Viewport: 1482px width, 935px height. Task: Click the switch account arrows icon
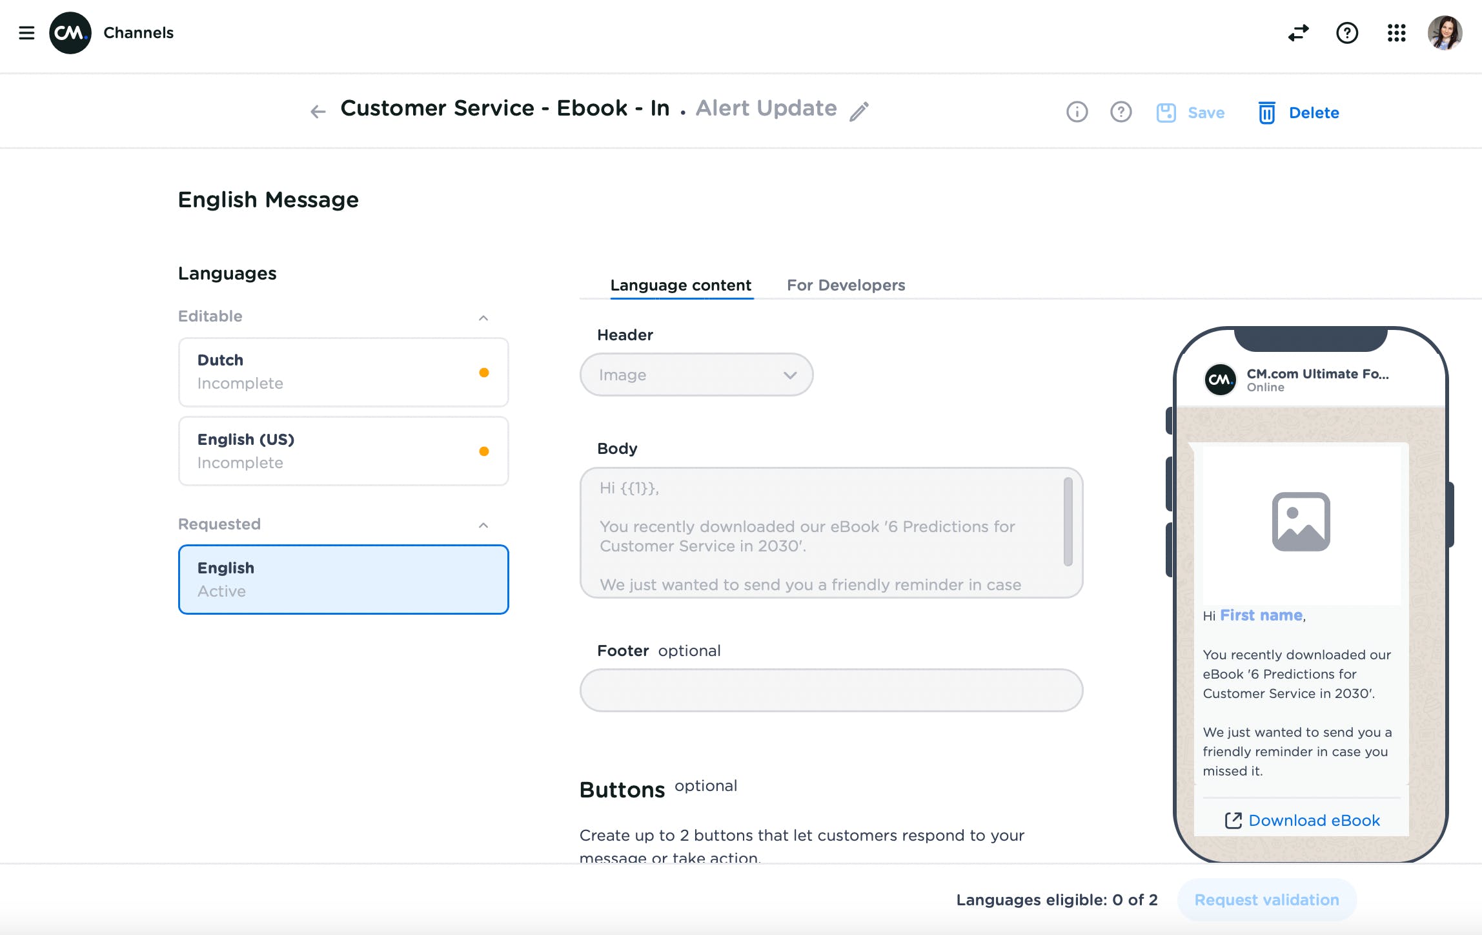(x=1298, y=32)
